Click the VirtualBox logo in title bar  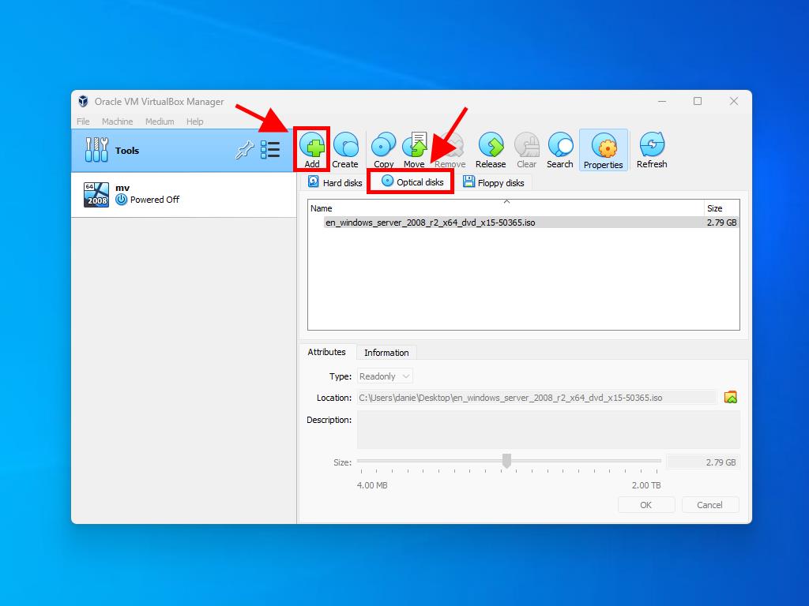[x=83, y=102]
